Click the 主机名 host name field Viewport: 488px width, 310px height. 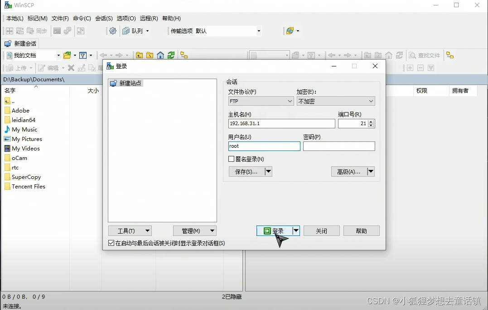[x=282, y=123]
